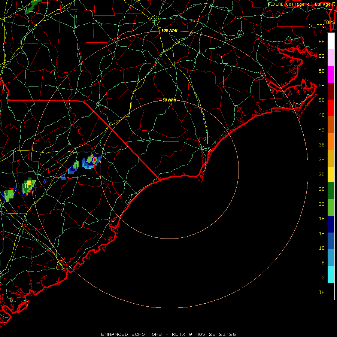The image size is (337, 337).
Task: Click legend value '30'
Action: 322,174
